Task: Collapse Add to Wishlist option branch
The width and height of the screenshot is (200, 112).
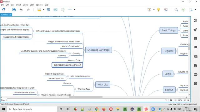Action: tap(68, 76)
